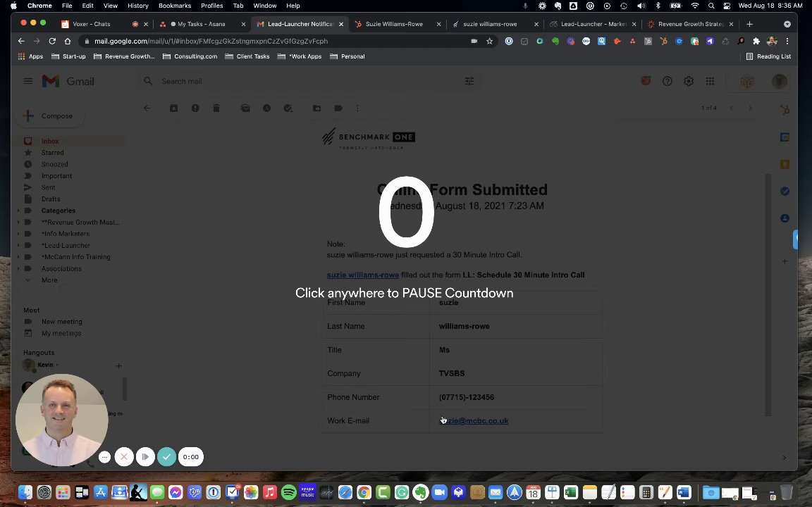Open search options filter dropdown

click(x=469, y=81)
